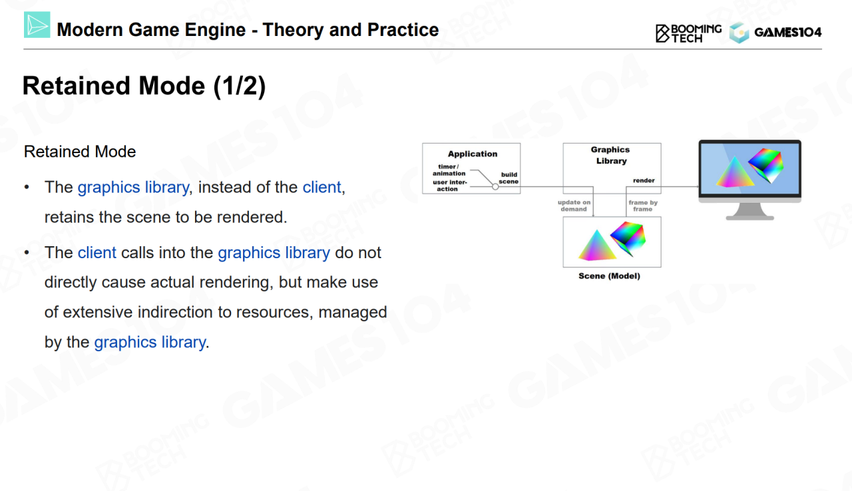852x491 pixels.
Task: Click the GAMES104 cube logo icon
Action: pos(739,33)
